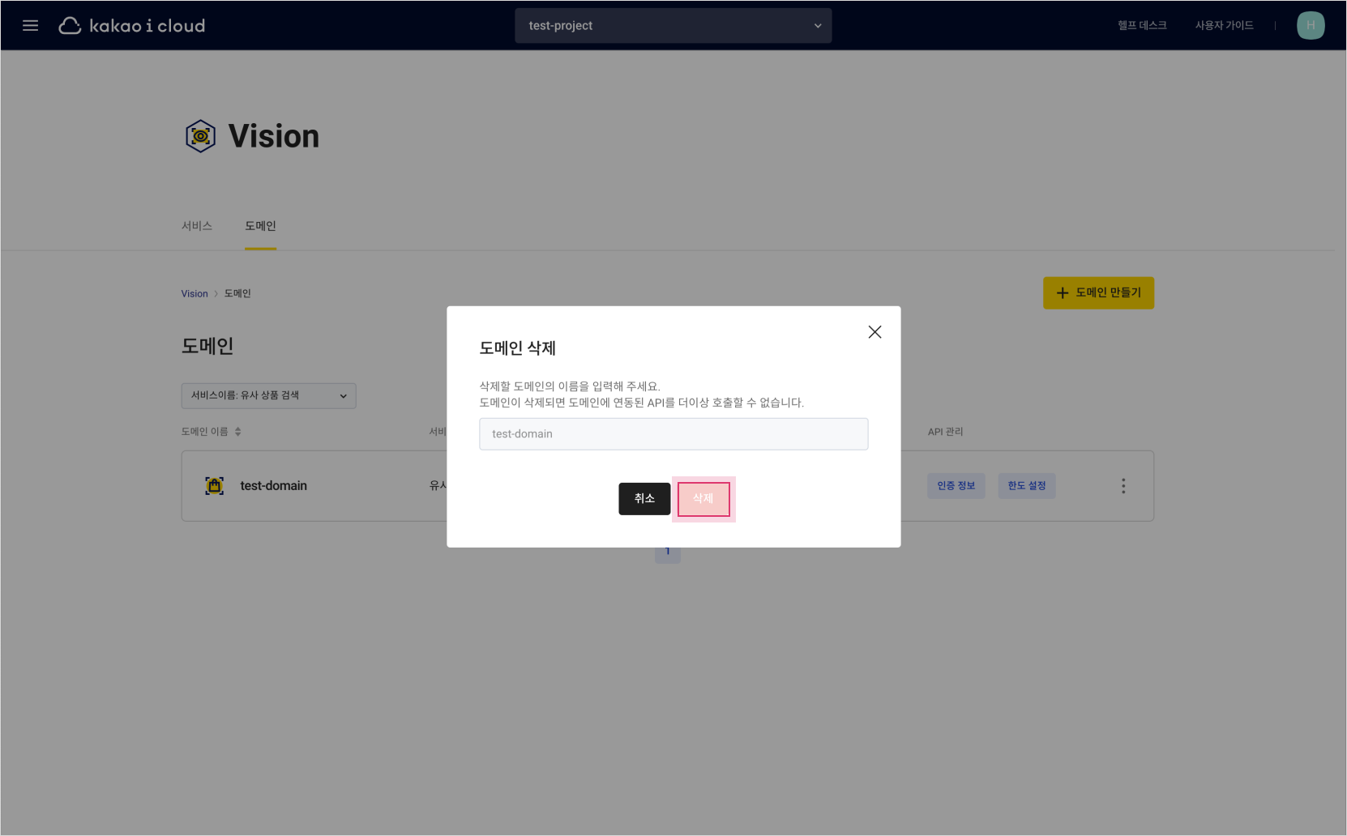Screen dimensions: 1347x836
Task: Open the 서비스이름 filter dropdown
Action: pyautogui.click(x=268, y=395)
